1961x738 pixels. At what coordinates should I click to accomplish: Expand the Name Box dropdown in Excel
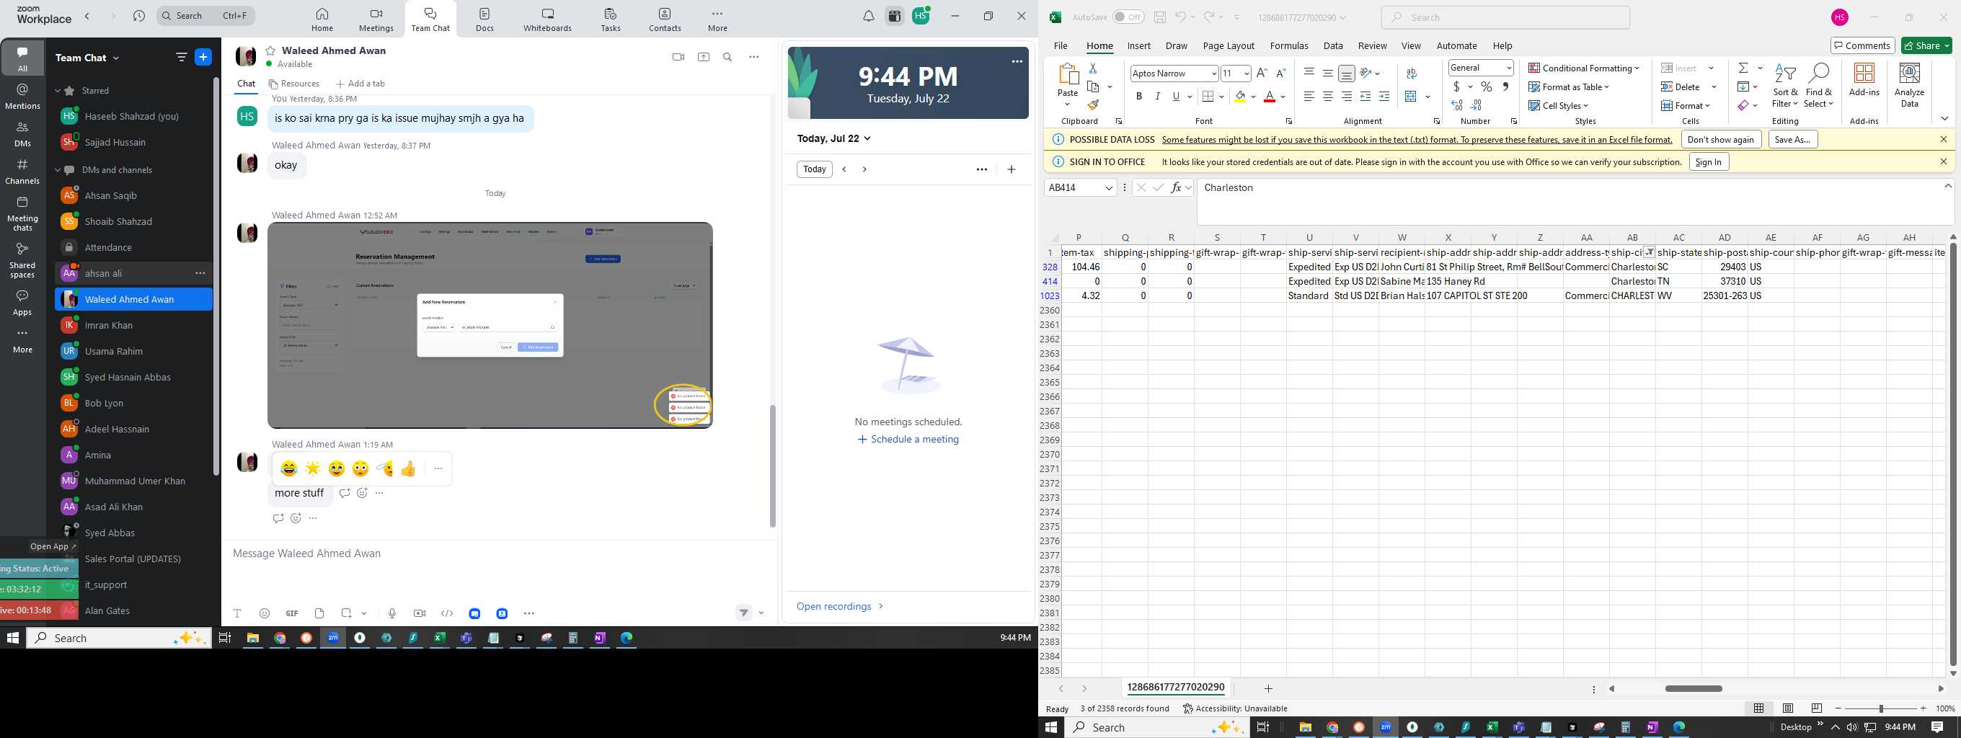click(x=1109, y=188)
